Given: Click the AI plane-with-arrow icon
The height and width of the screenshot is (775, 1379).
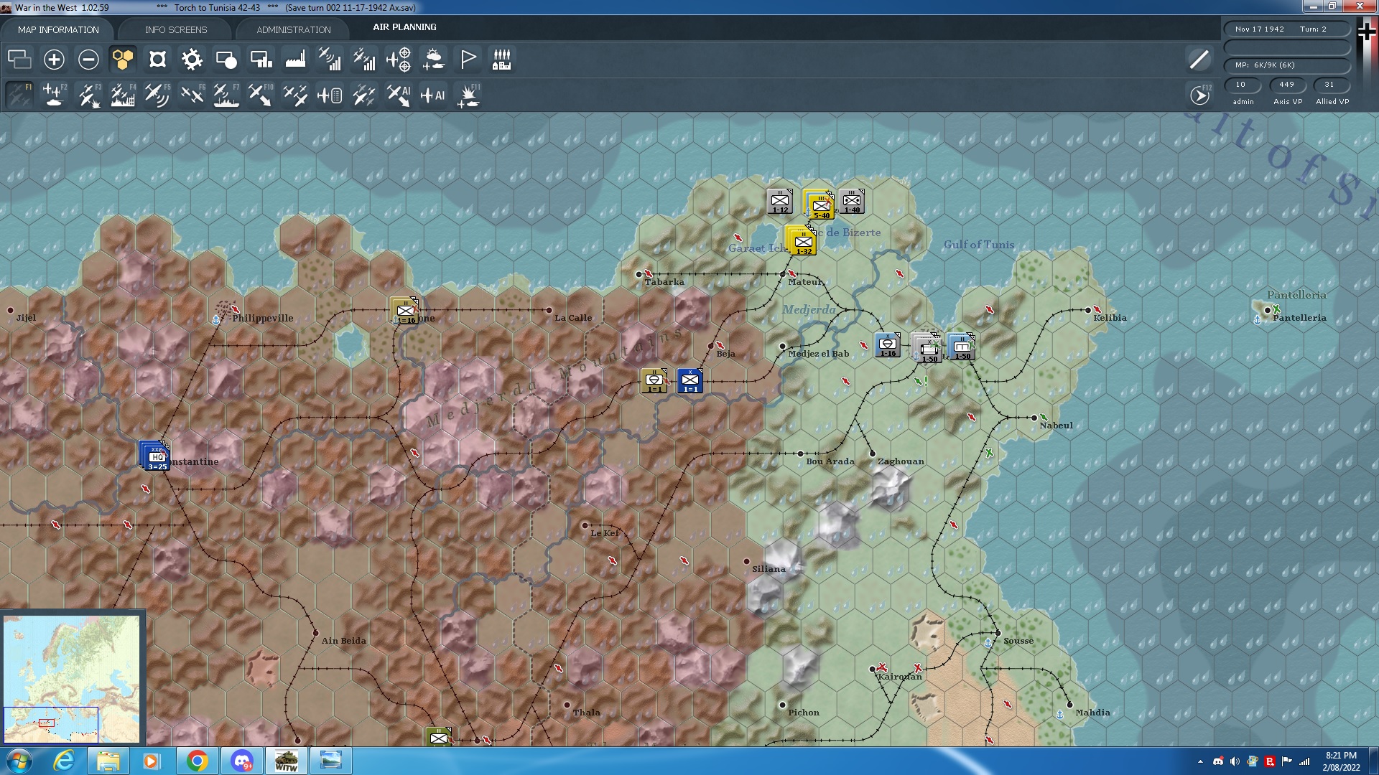Looking at the screenshot, I should (x=399, y=95).
